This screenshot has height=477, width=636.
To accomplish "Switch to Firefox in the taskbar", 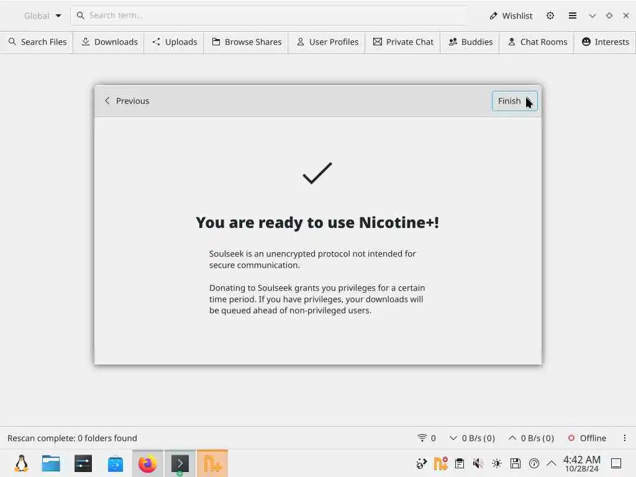I will (x=148, y=463).
